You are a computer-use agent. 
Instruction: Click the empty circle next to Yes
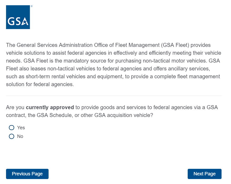coord(11,127)
